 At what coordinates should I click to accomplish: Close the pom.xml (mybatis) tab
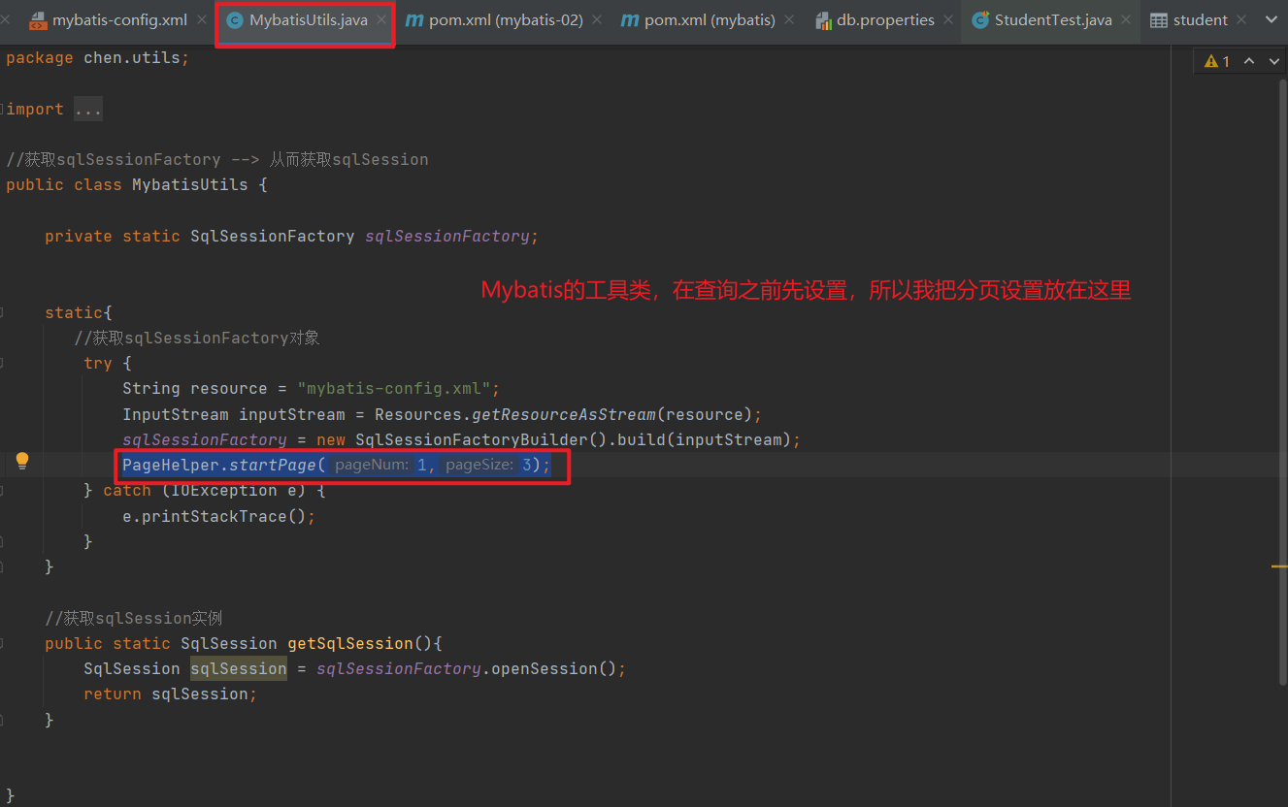click(x=789, y=20)
